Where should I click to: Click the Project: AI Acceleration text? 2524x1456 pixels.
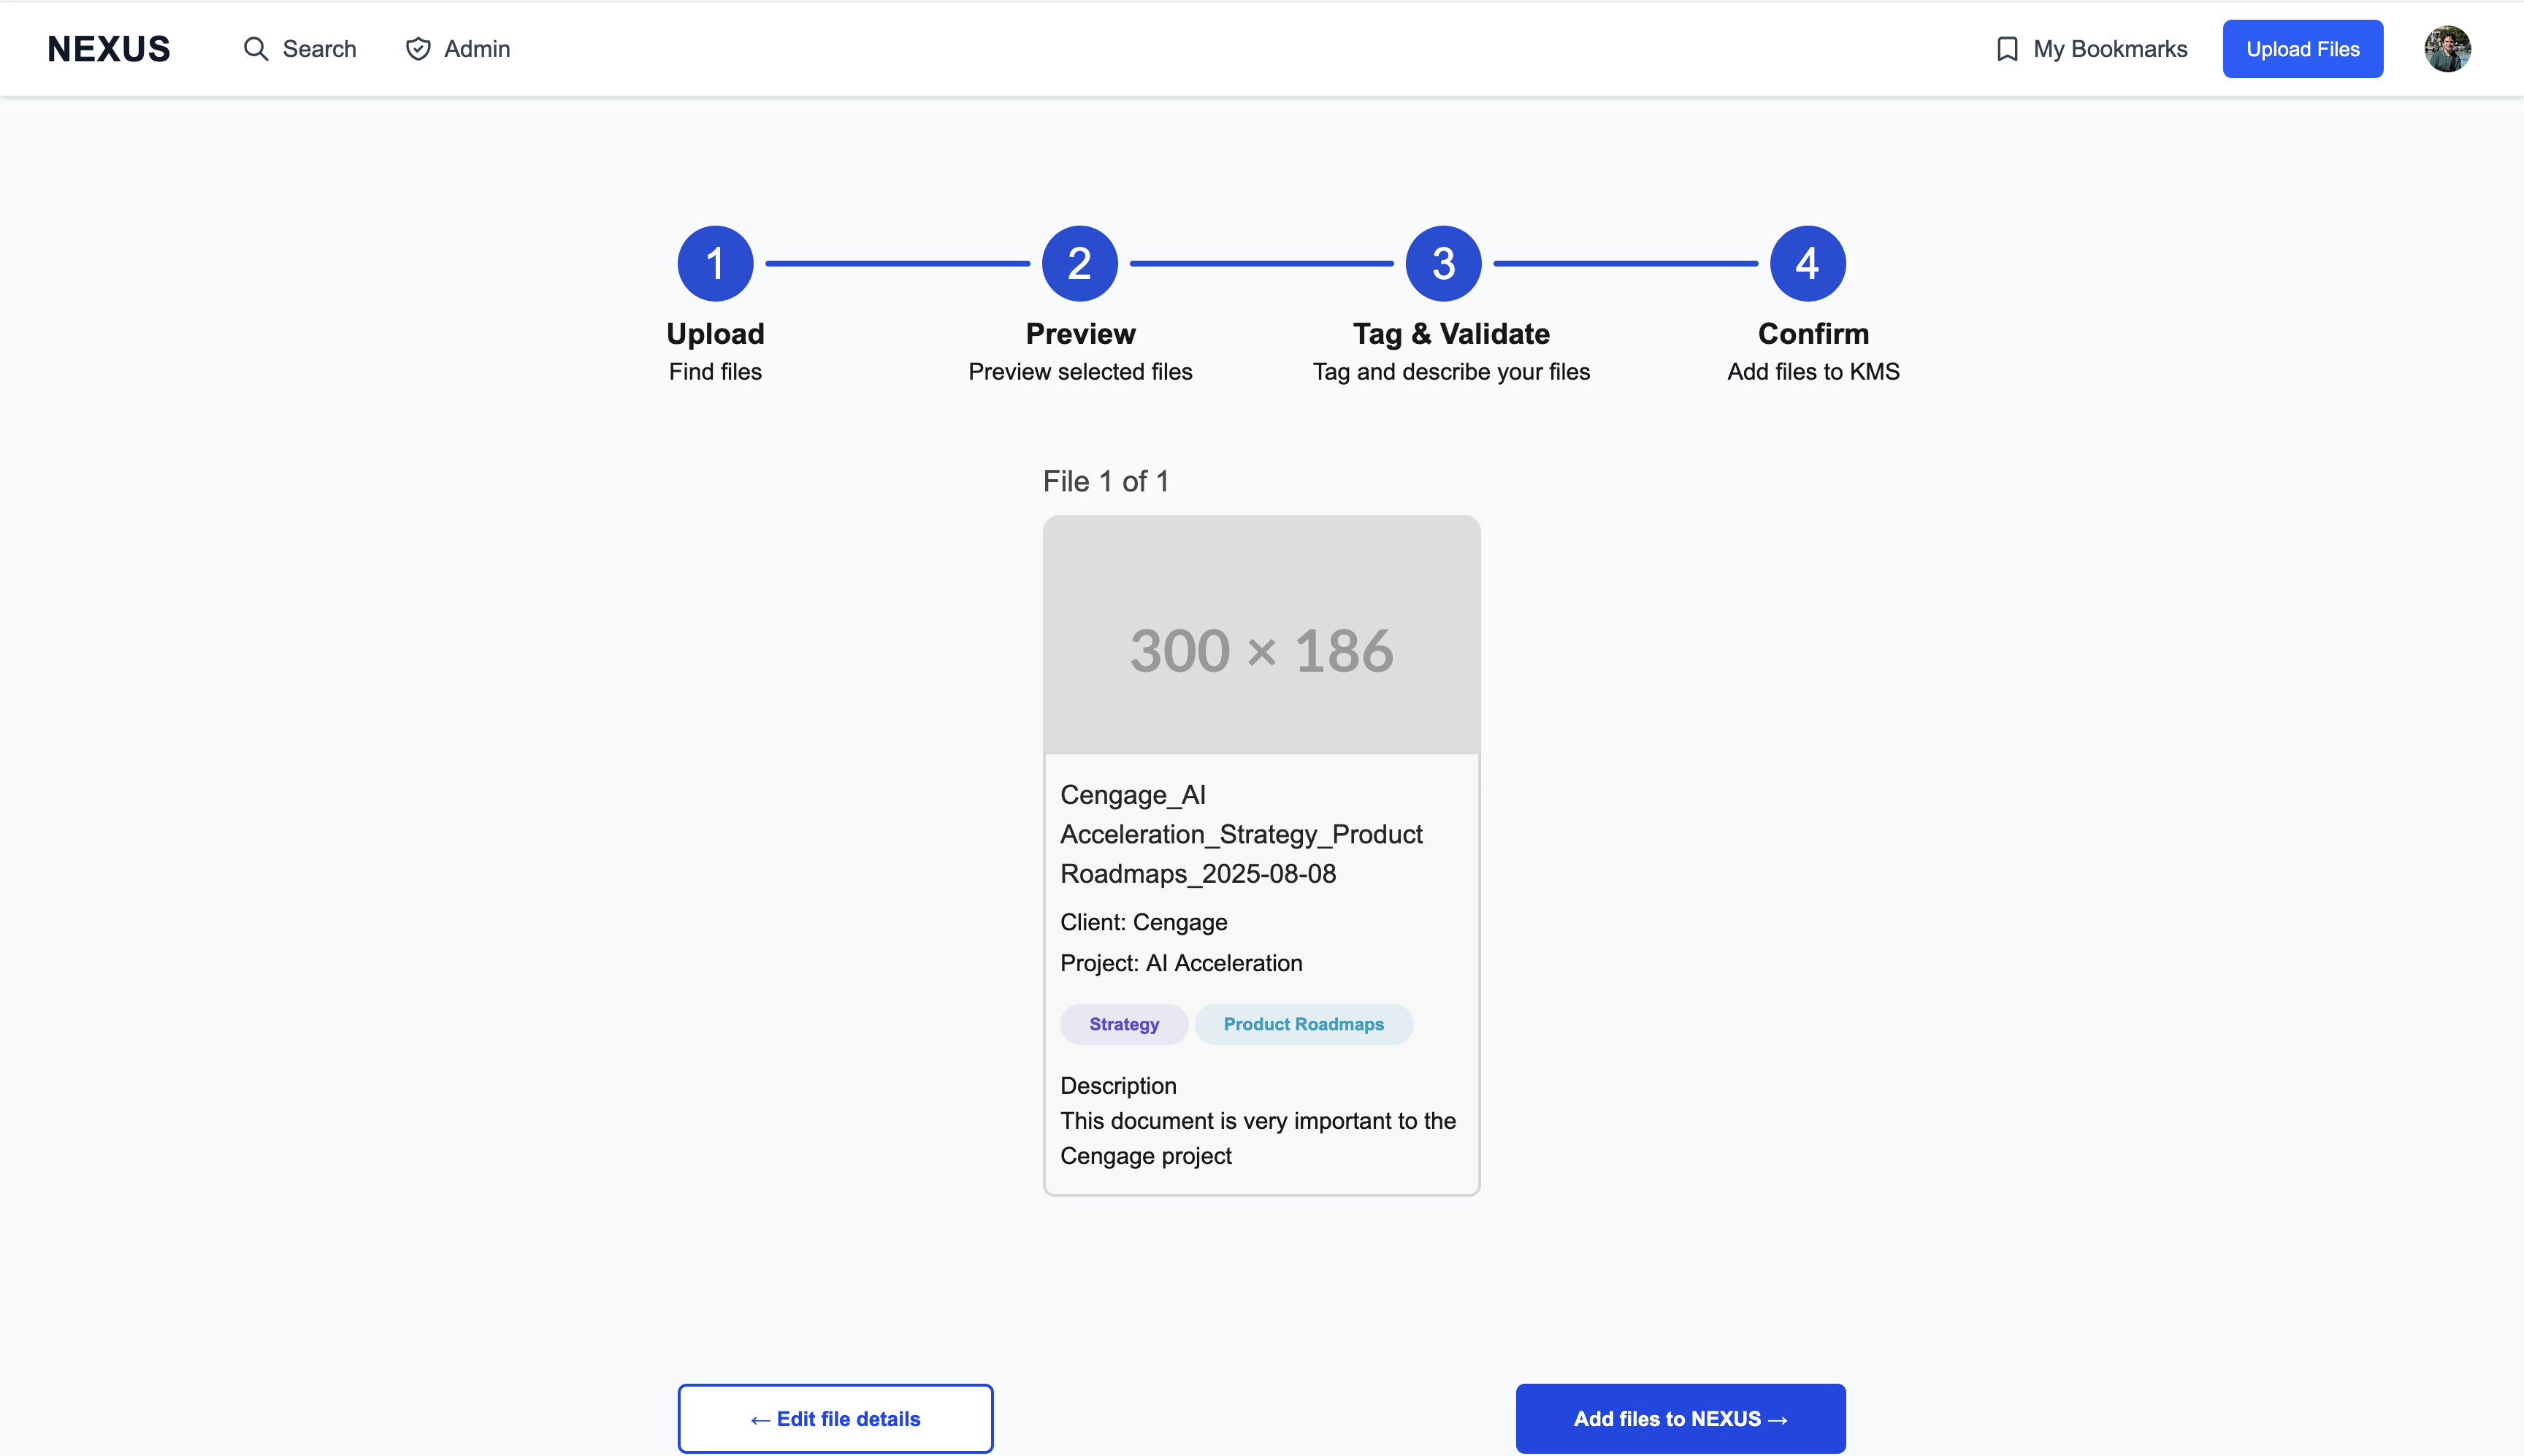click(1181, 963)
